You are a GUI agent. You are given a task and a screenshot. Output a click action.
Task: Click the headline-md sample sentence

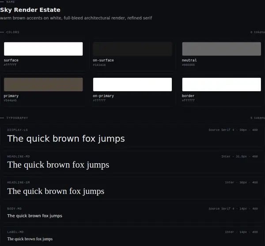click(x=58, y=165)
